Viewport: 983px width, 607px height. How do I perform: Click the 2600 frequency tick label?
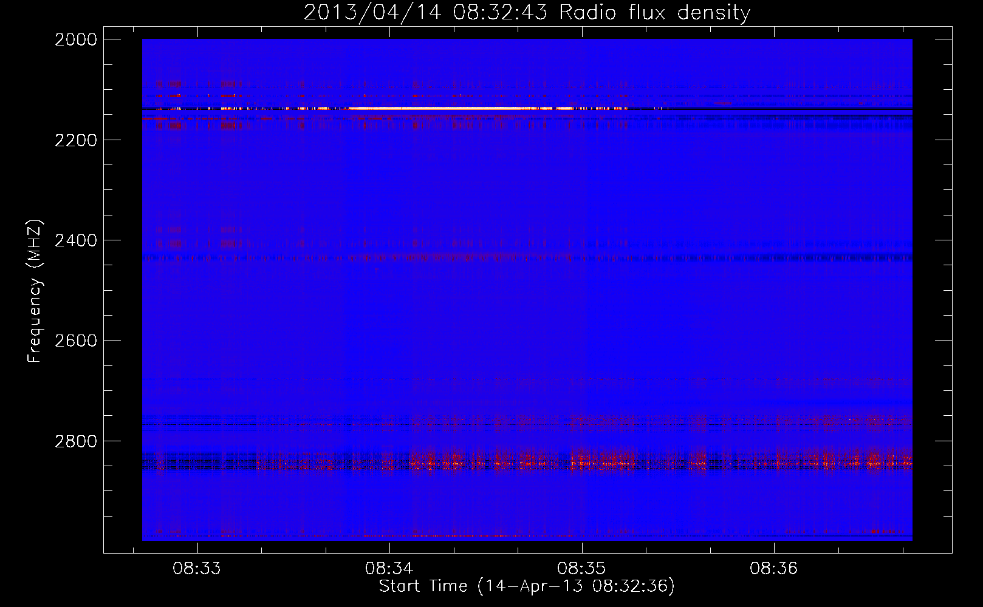76,341
